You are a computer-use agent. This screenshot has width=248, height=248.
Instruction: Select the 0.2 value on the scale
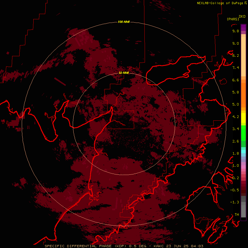pos(236,178)
